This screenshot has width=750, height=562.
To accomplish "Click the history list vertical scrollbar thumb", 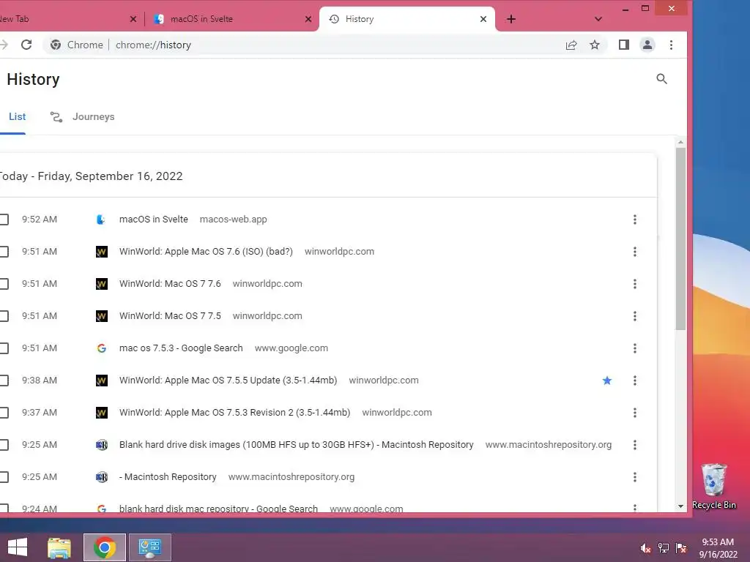I will click(680, 239).
